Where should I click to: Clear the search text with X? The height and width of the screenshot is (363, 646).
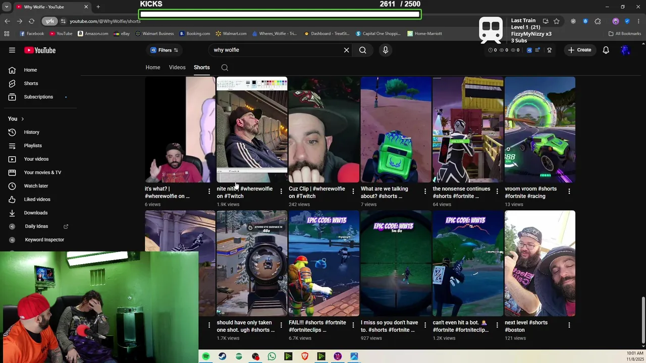[346, 50]
